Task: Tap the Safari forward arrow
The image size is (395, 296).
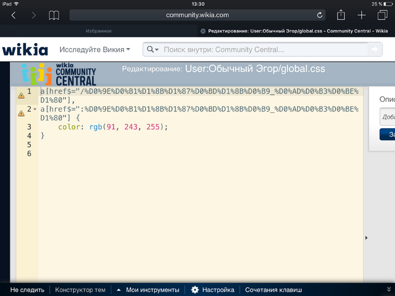Action: [x=34, y=15]
